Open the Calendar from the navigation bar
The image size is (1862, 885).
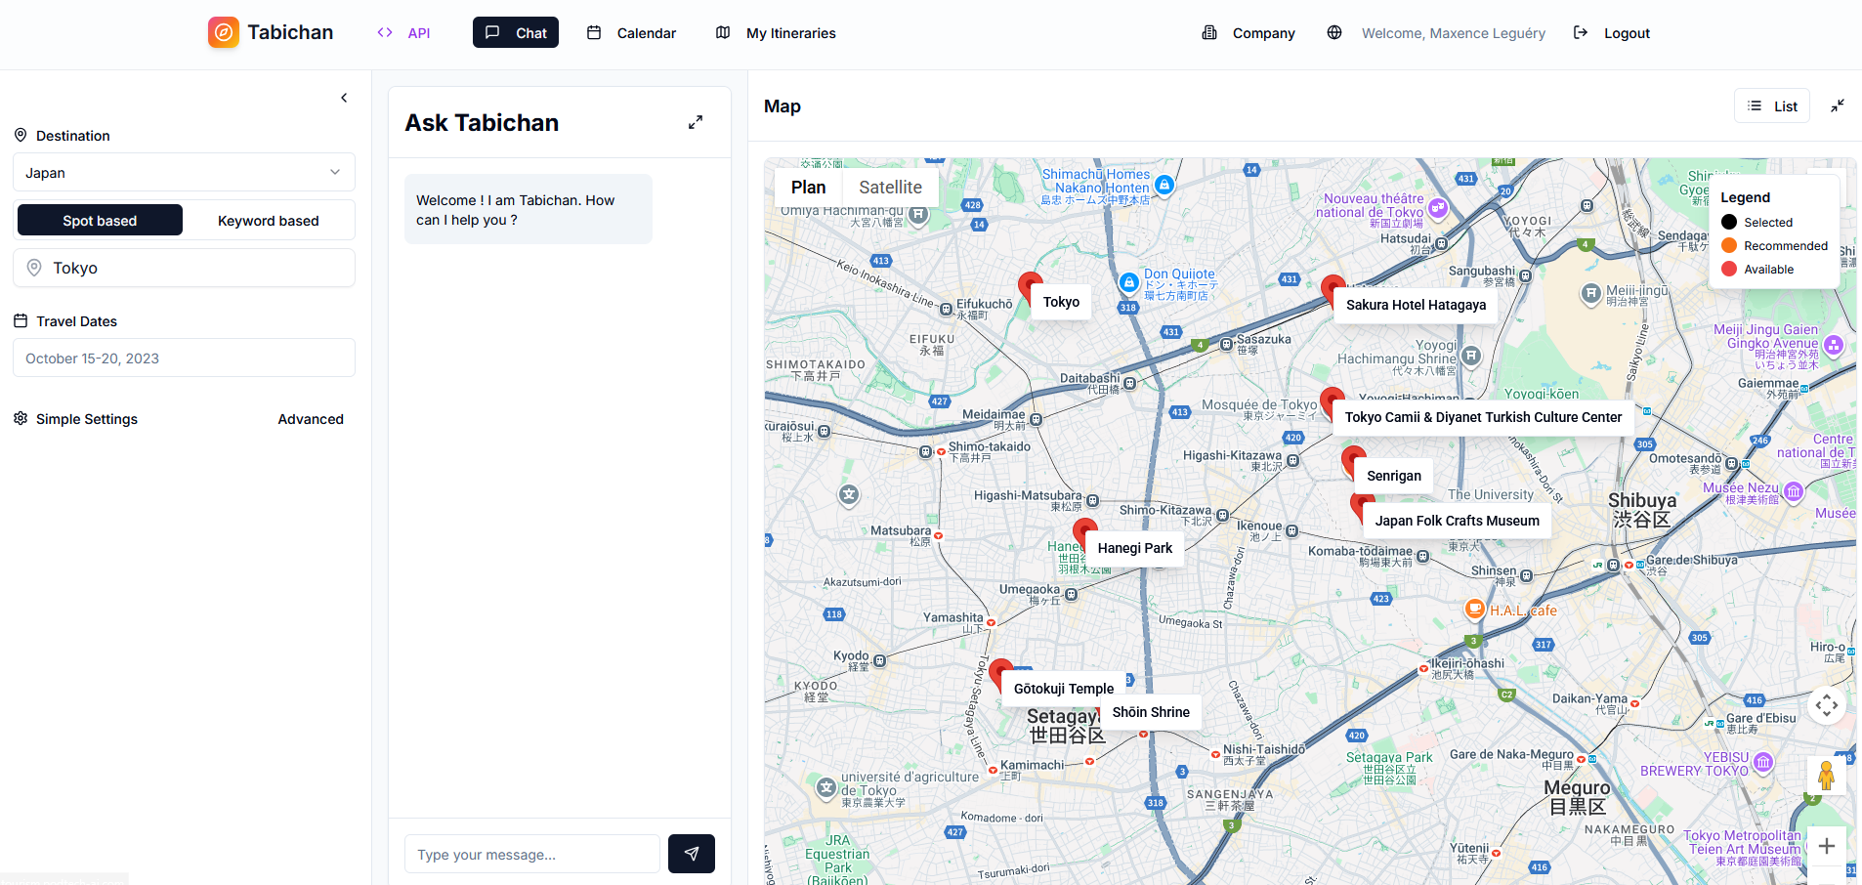coord(630,32)
